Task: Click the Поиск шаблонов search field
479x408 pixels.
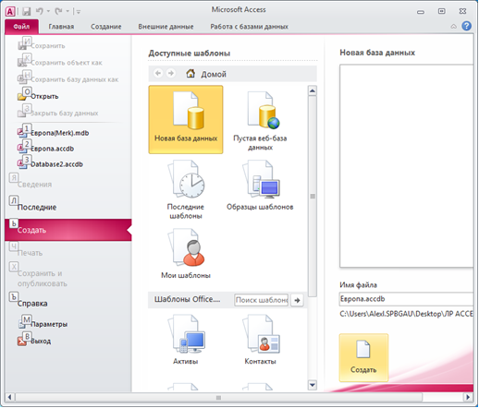Action: [x=262, y=300]
